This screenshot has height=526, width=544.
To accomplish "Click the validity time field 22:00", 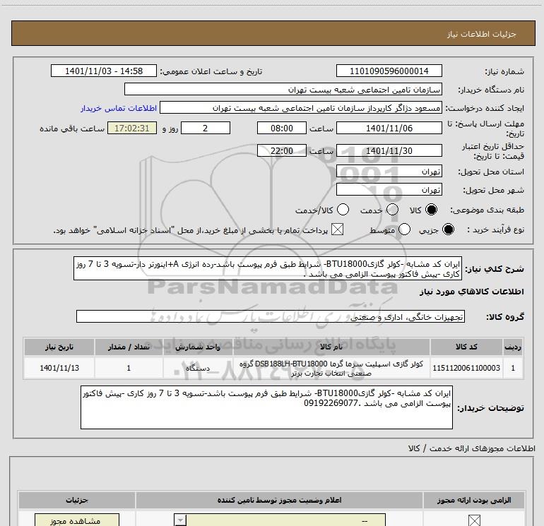I will click(282, 150).
